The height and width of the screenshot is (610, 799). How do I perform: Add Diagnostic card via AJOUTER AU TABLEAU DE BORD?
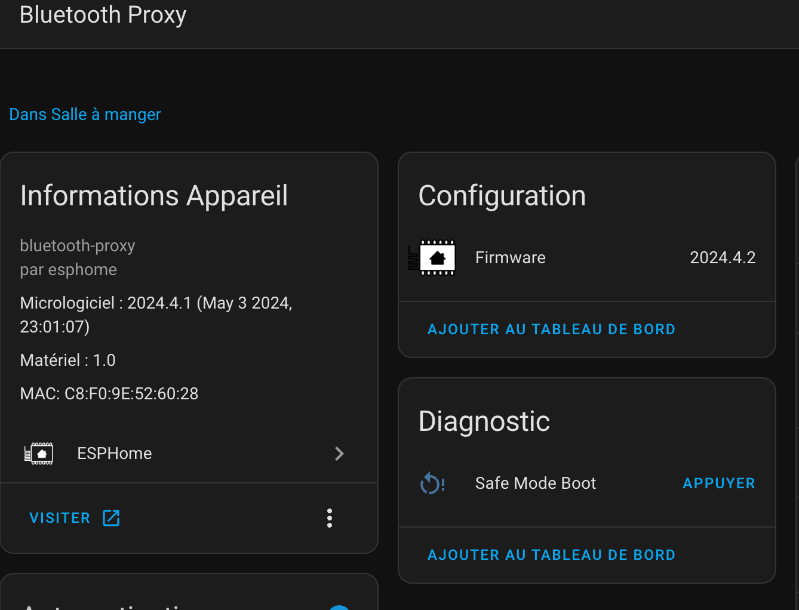point(552,555)
